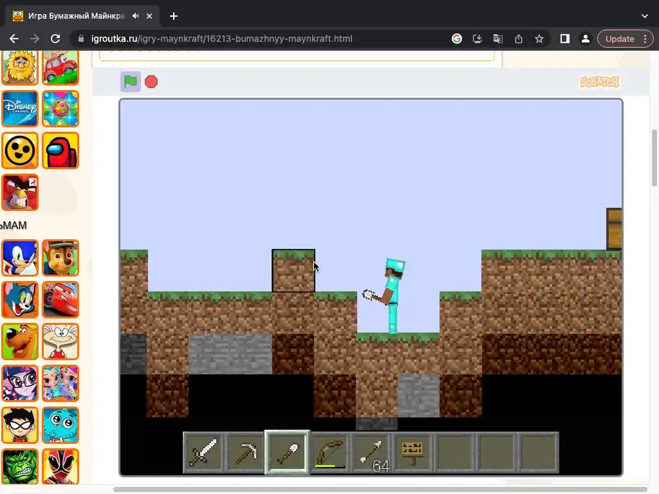Screen dimensions: 659x494
Task: Click the green flag to start the game
Action: [130, 82]
